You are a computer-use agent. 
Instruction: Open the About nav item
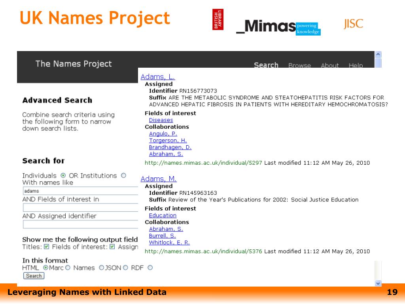coord(329,65)
